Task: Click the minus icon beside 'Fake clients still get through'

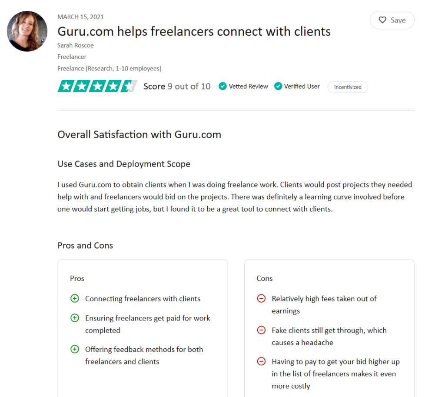Action: point(261,330)
